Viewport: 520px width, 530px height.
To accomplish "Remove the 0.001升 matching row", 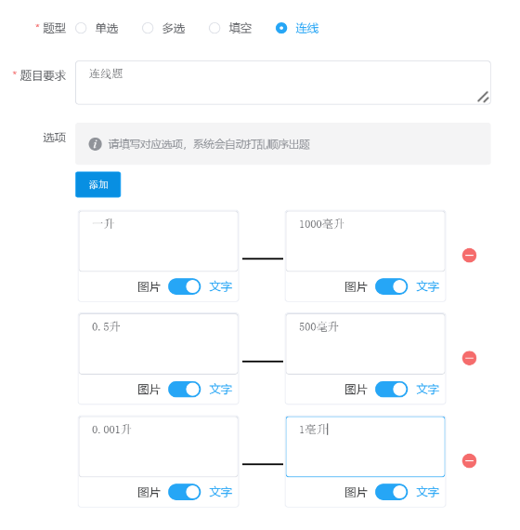I will point(469,460).
